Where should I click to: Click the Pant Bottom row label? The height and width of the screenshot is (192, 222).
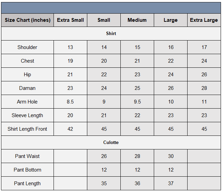27,170
